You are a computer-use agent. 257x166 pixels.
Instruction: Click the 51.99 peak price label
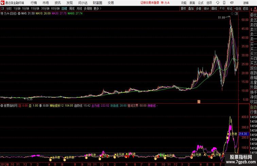point(221,18)
